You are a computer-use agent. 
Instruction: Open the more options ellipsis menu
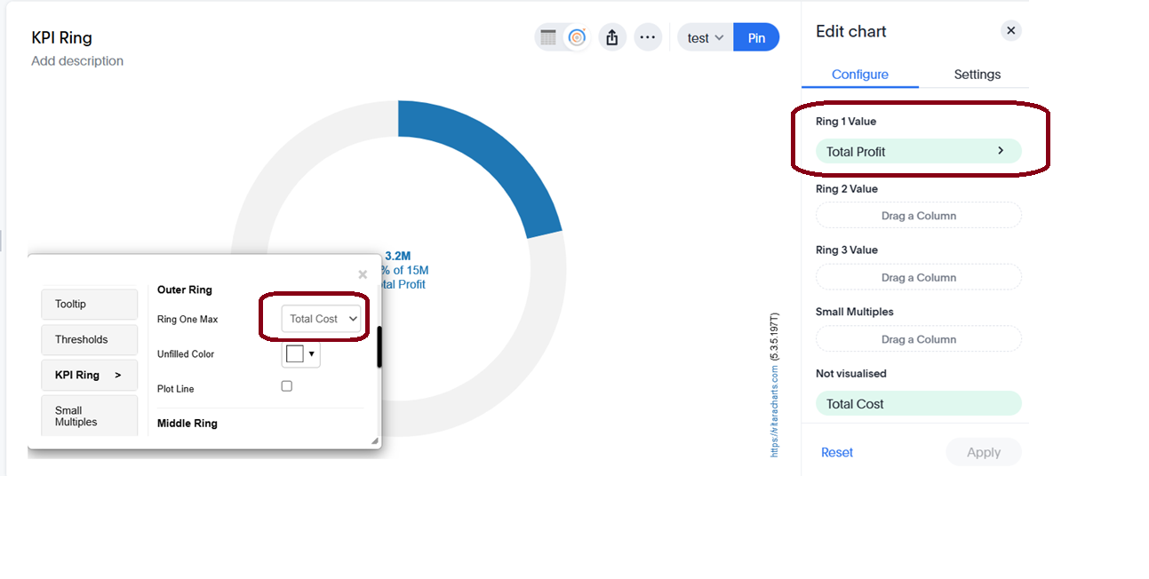pyautogui.click(x=648, y=37)
